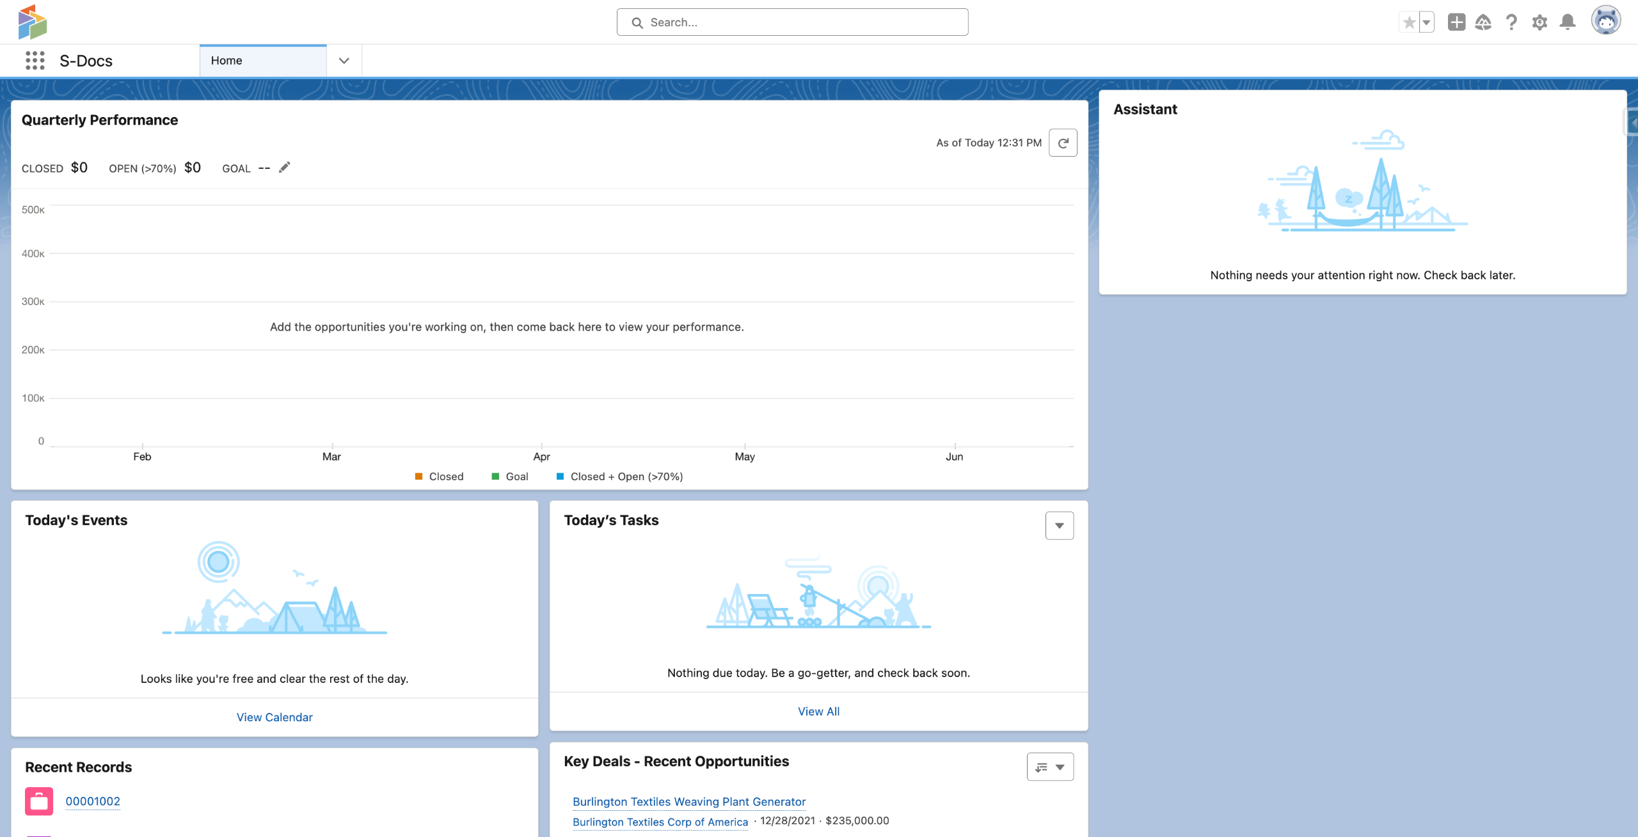Refresh the Quarterly Performance chart
The height and width of the screenshot is (837, 1638).
1063,143
